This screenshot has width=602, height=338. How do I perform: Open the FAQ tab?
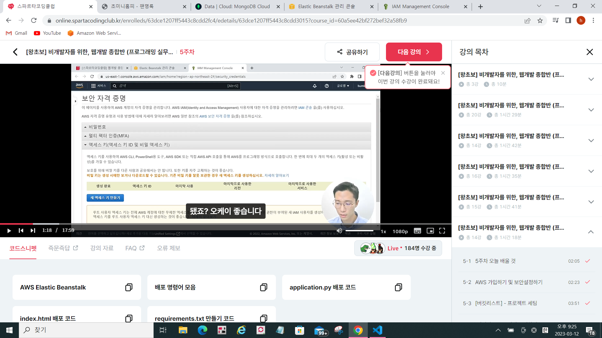point(135,248)
